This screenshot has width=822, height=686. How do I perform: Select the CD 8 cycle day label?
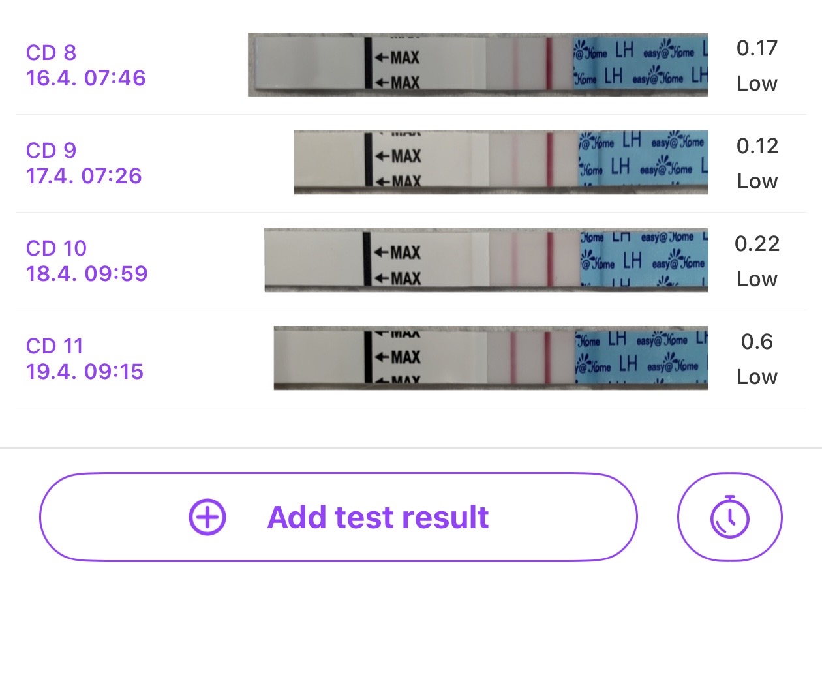pyautogui.click(x=51, y=52)
